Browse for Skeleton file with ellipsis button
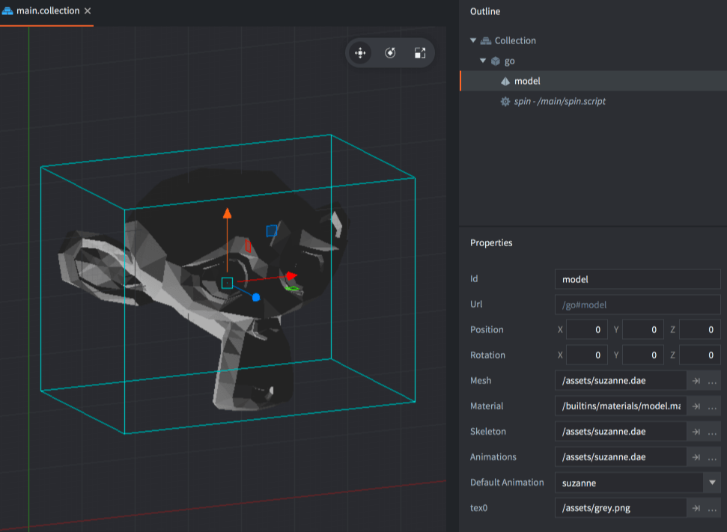 [712, 432]
